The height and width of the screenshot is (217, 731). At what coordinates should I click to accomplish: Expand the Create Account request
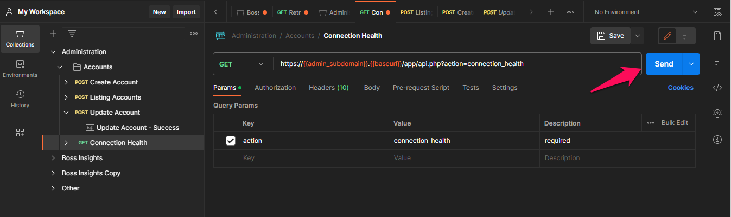coord(66,82)
